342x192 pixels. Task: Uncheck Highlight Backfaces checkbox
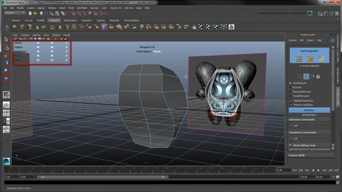point(291,101)
